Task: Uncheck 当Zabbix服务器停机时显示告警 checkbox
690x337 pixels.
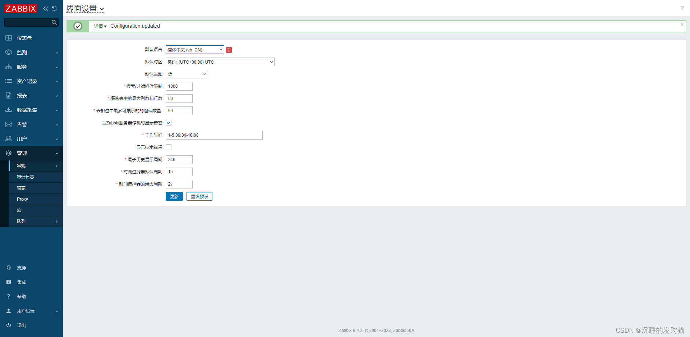Action: pos(169,123)
